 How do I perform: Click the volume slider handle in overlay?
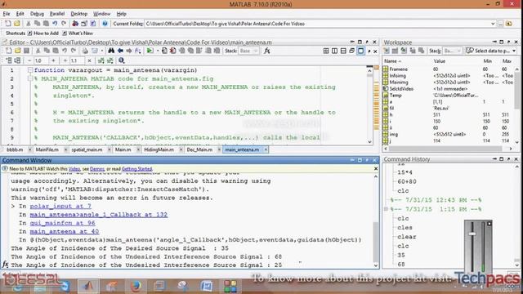pyautogui.click(x=472, y=234)
